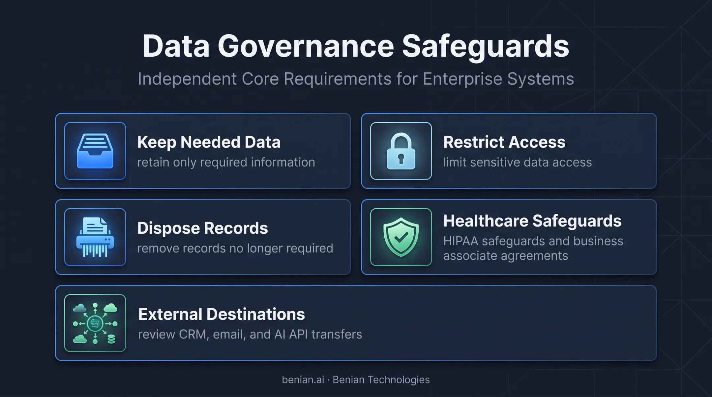Select the Restrict Access heading
Screen dimensions: 712x397
[x=504, y=142]
